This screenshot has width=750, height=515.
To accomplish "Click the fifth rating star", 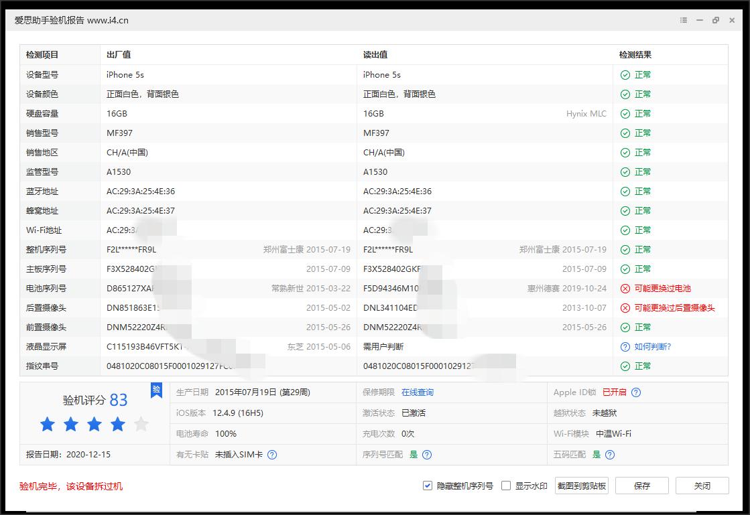I will (x=141, y=424).
